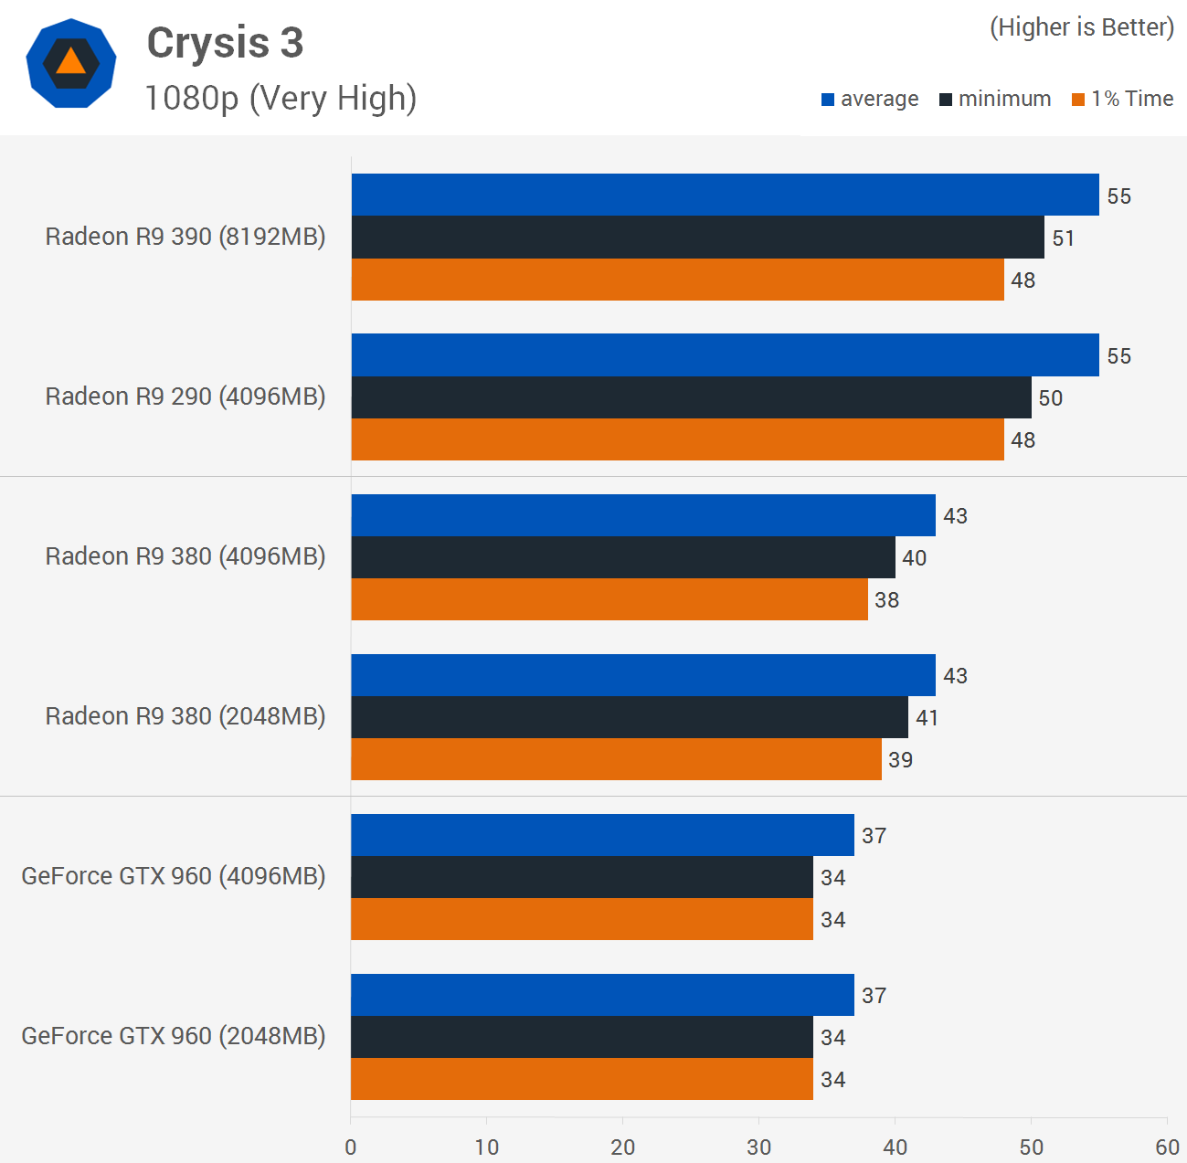The image size is (1187, 1163).
Task: Click the value '41' on R9 380 2048MB
Action: pos(927,718)
